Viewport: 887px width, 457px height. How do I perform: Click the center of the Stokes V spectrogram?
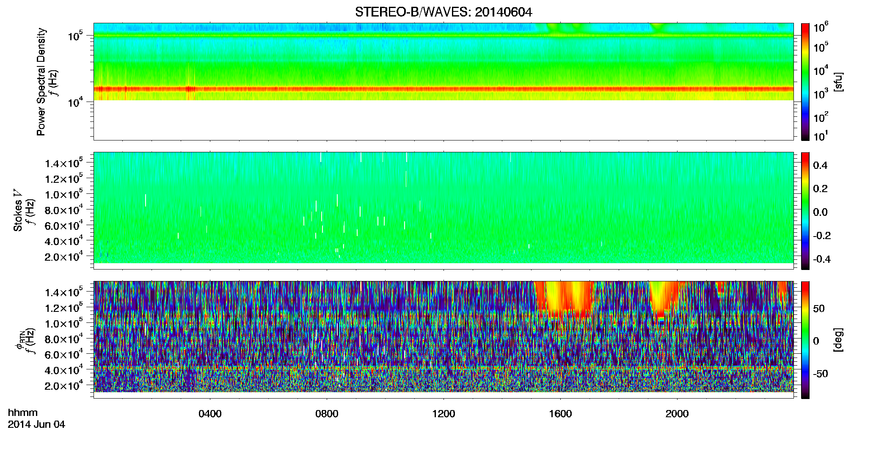443,207
